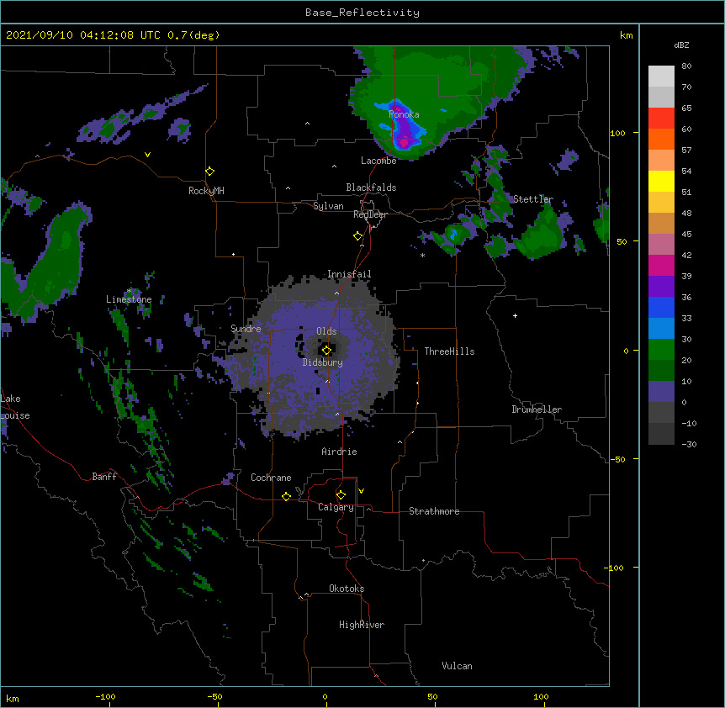Pick the magenta 39–42 dBZ legend swatch
The height and width of the screenshot is (708, 725).
pos(661,265)
